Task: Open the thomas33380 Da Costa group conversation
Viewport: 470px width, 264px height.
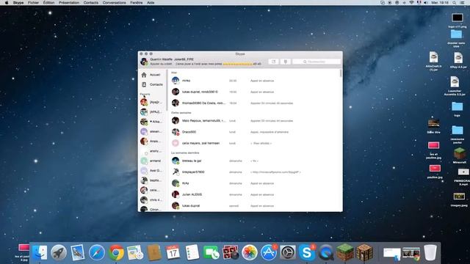Action: coord(255,103)
